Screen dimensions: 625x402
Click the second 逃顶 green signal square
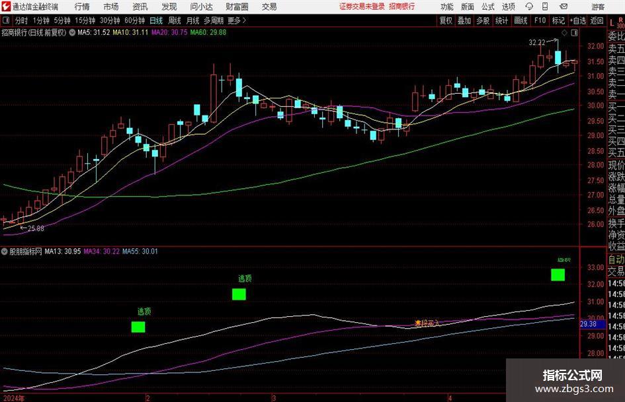click(x=239, y=294)
